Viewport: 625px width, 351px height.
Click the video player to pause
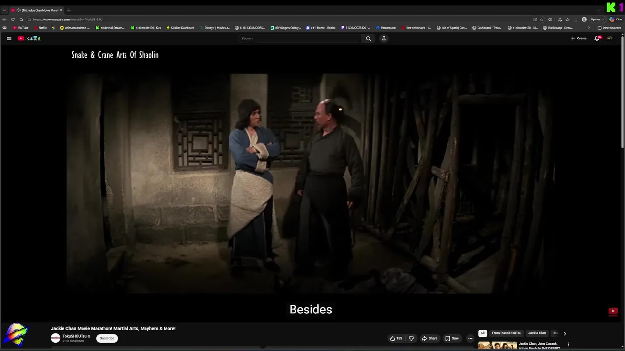pyautogui.click(x=311, y=183)
